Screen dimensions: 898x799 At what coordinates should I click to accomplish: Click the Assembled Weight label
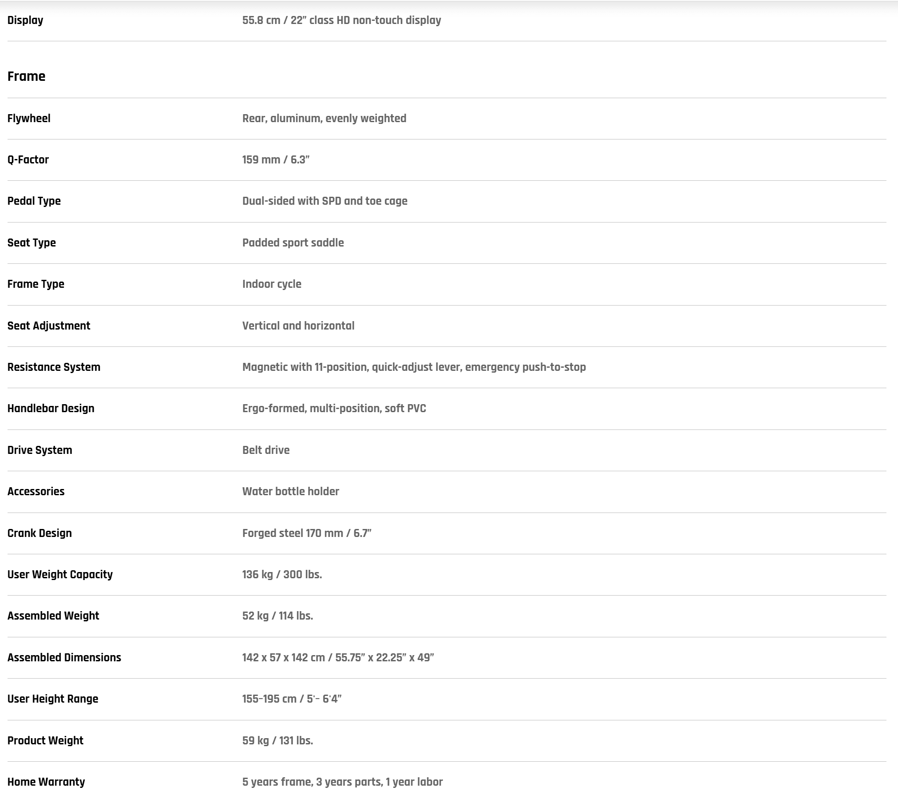coord(53,616)
